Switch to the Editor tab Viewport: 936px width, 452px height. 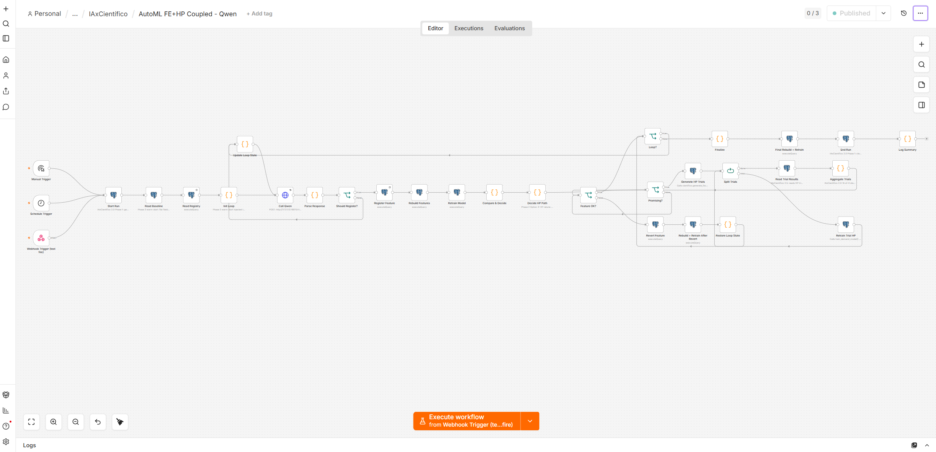pyautogui.click(x=435, y=28)
